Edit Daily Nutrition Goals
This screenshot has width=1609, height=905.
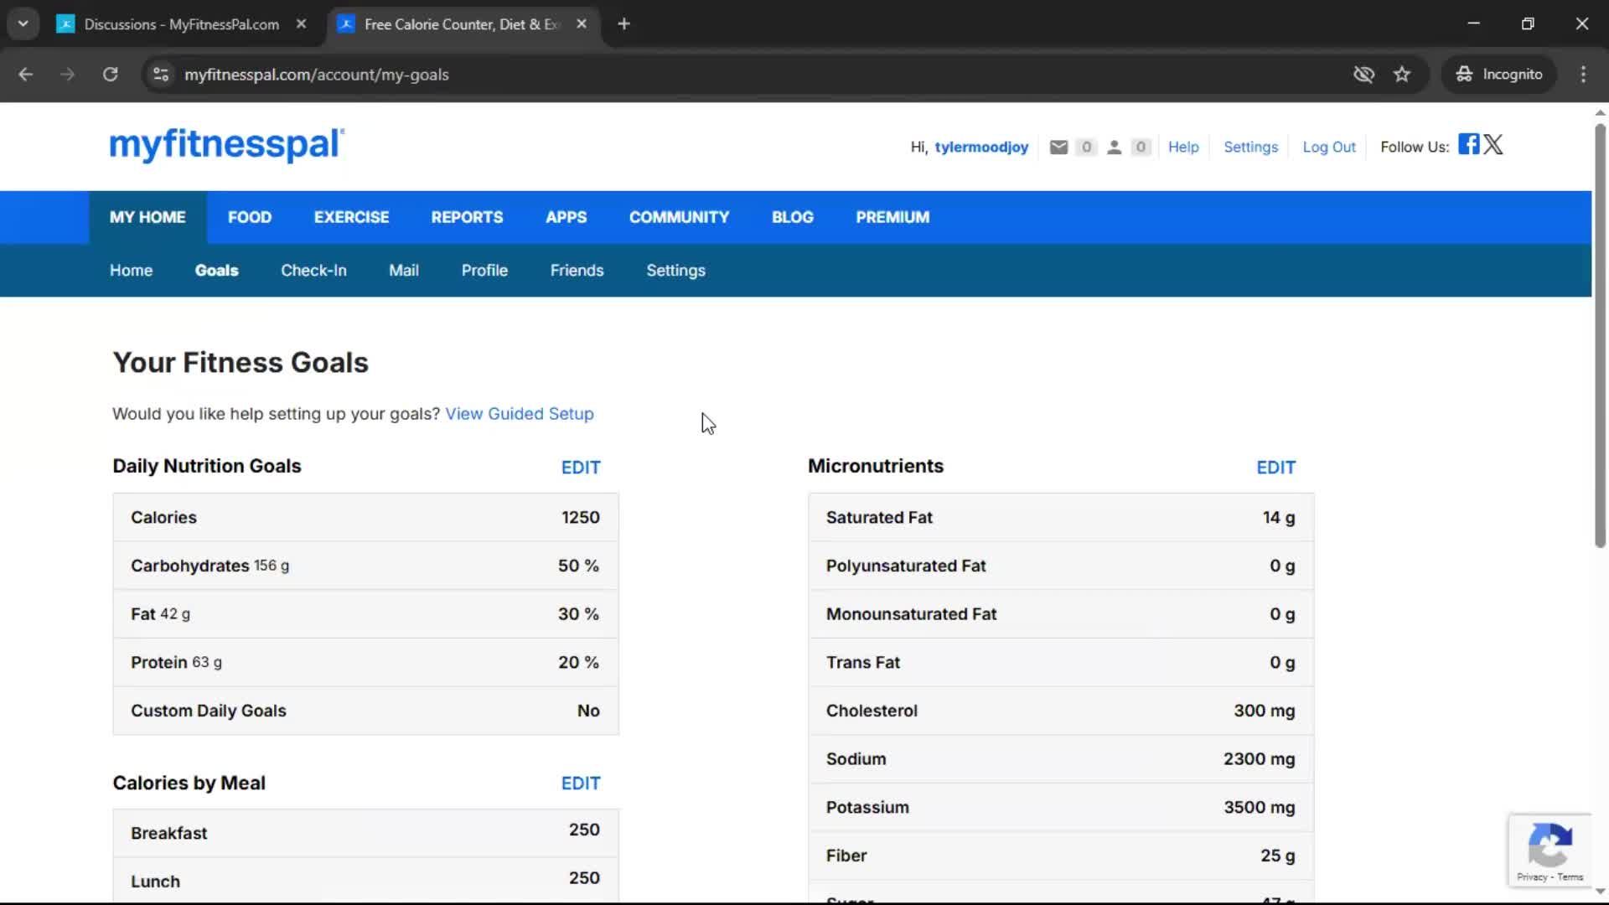coord(581,468)
